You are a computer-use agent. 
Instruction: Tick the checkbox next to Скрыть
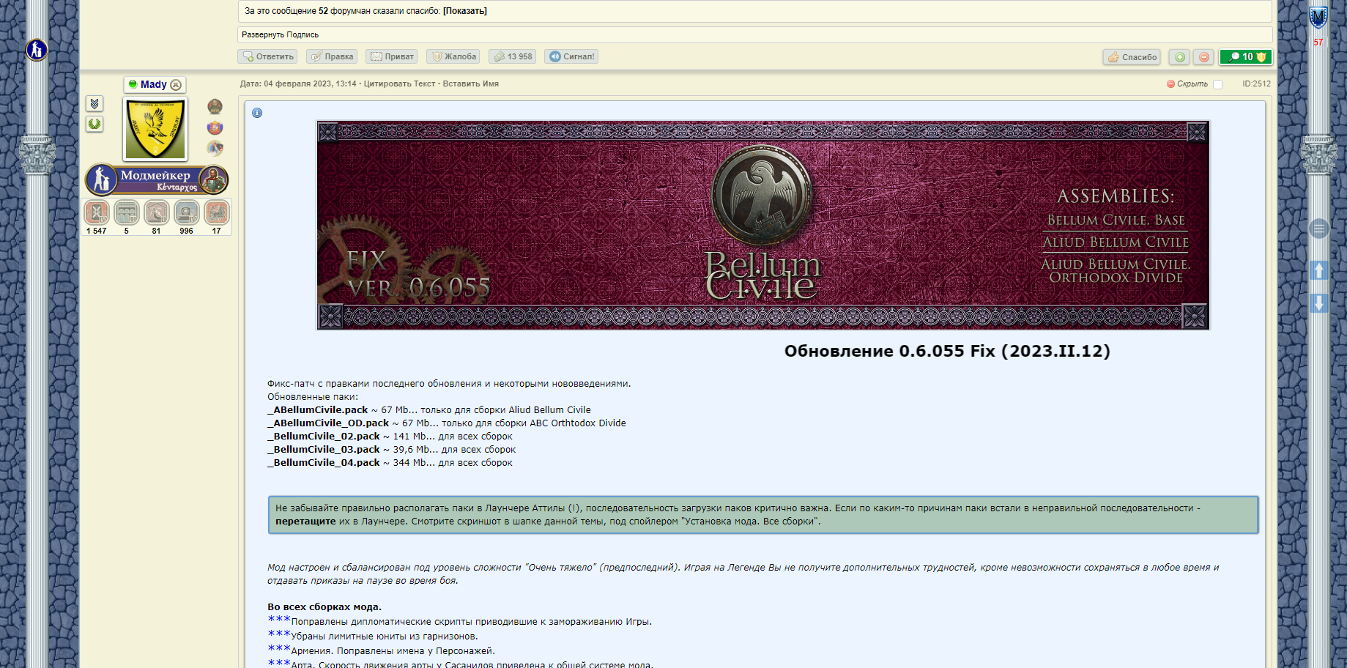tap(1217, 84)
